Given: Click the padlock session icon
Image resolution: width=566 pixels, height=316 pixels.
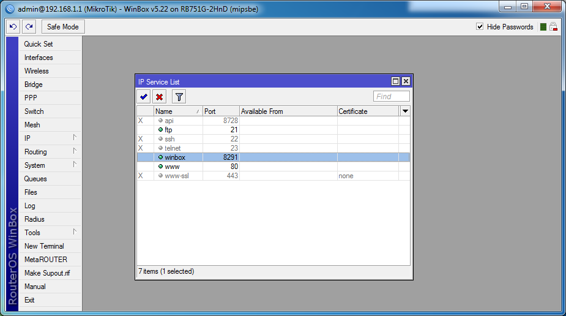Looking at the screenshot, I should point(553,27).
